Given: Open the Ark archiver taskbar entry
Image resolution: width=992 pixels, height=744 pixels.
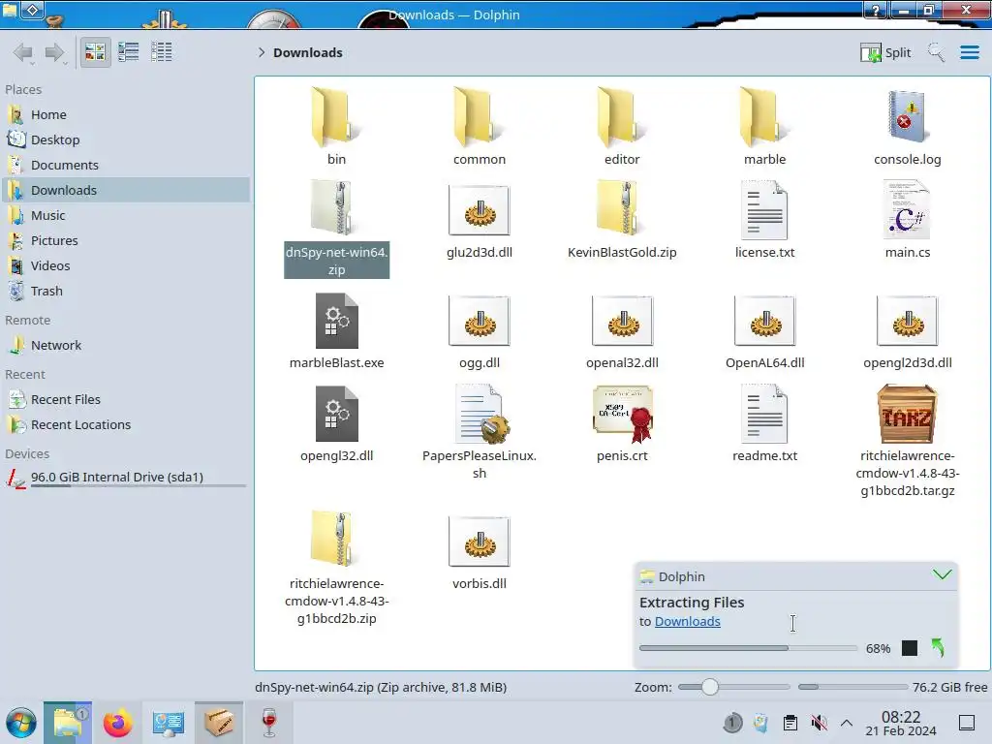Looking at the screenshot, I should [218, 723].
